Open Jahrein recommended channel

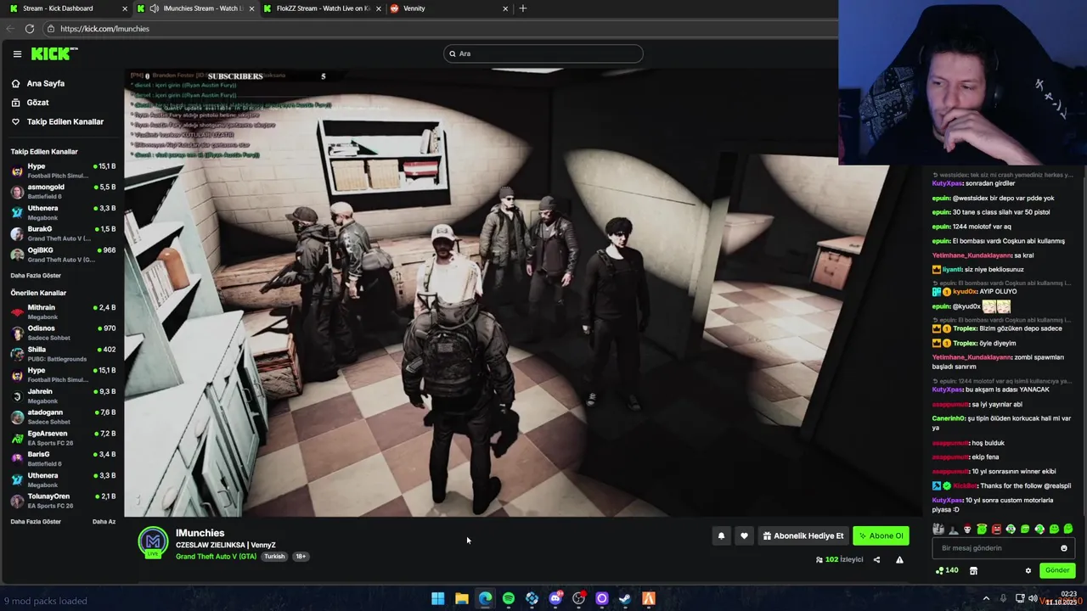click(x=63, y=395)
